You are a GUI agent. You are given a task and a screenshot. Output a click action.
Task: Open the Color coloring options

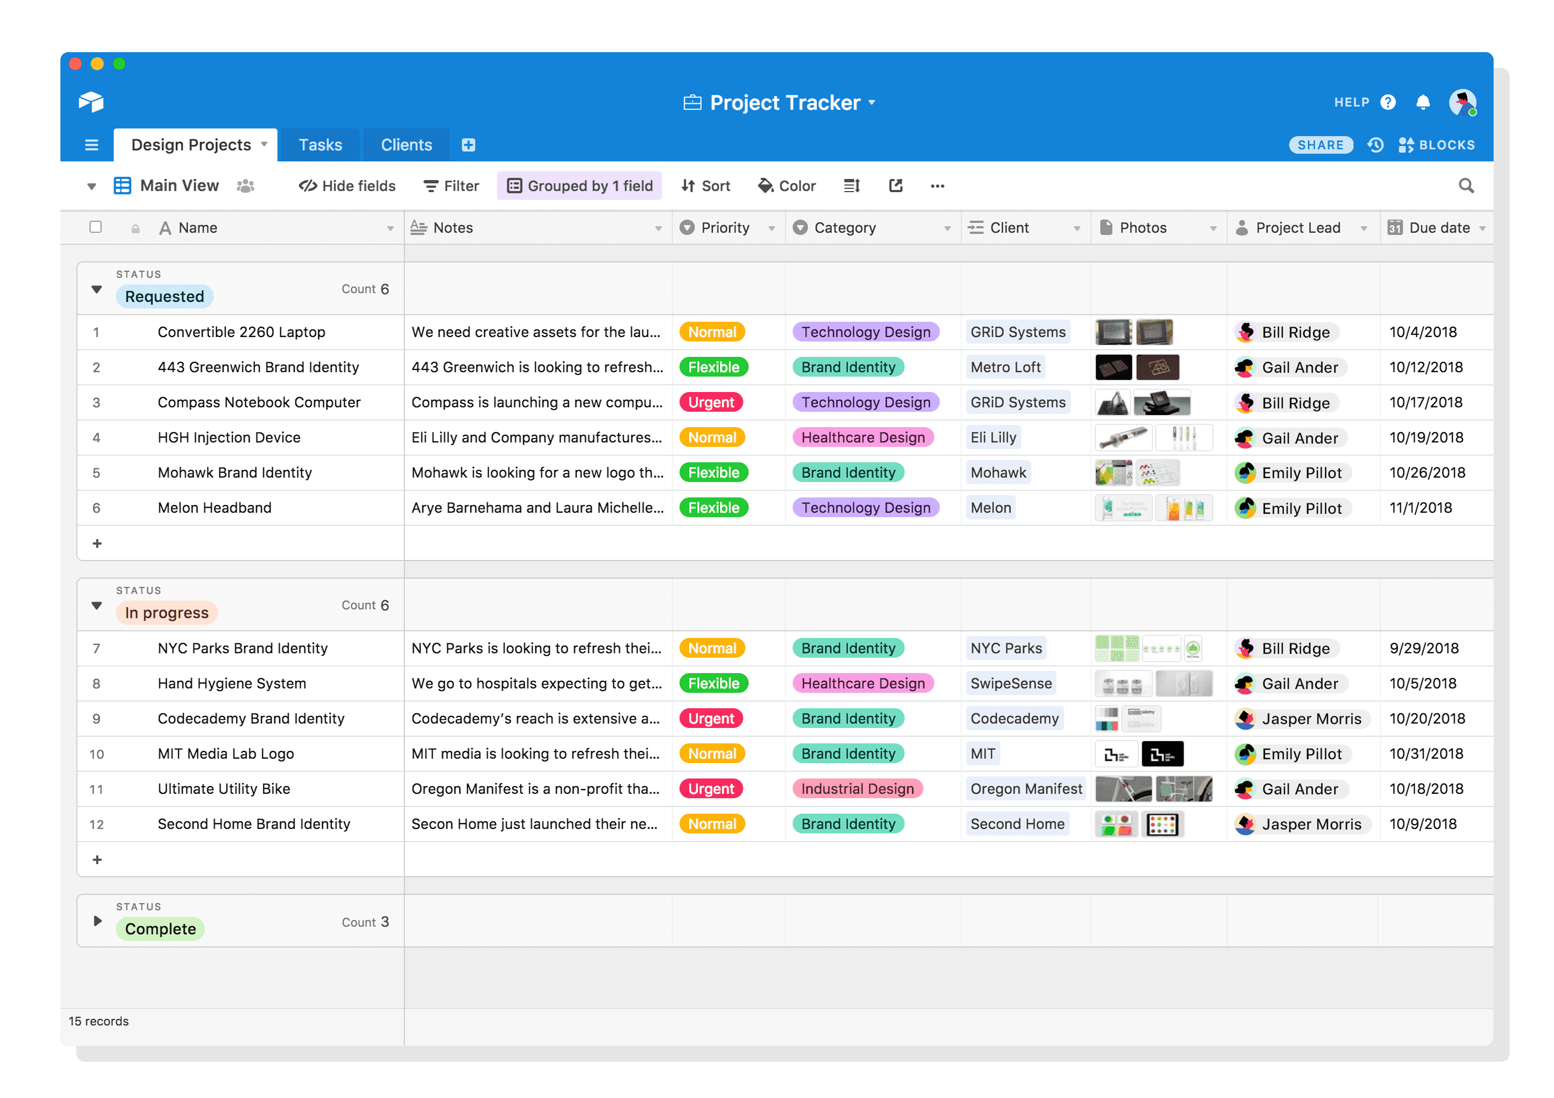tap(786, 186)
